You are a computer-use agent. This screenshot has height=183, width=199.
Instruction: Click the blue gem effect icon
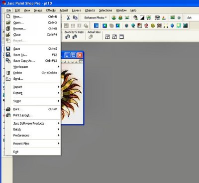[x=172, y=25]
